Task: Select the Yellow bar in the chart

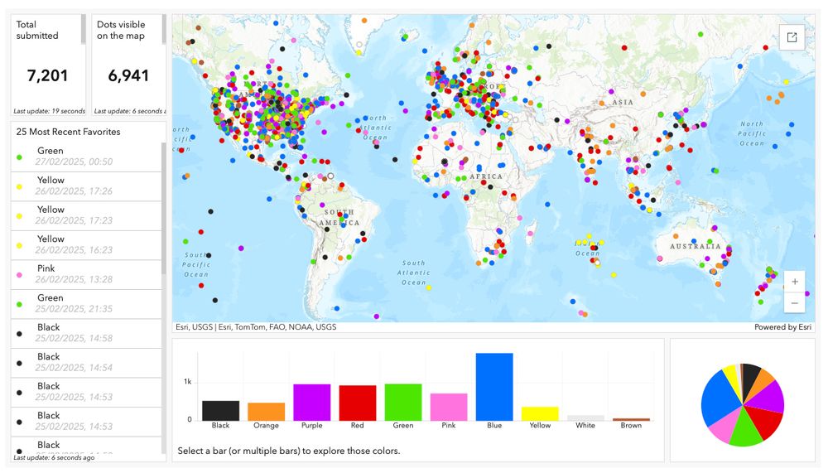Action: [x=540, y=414]
